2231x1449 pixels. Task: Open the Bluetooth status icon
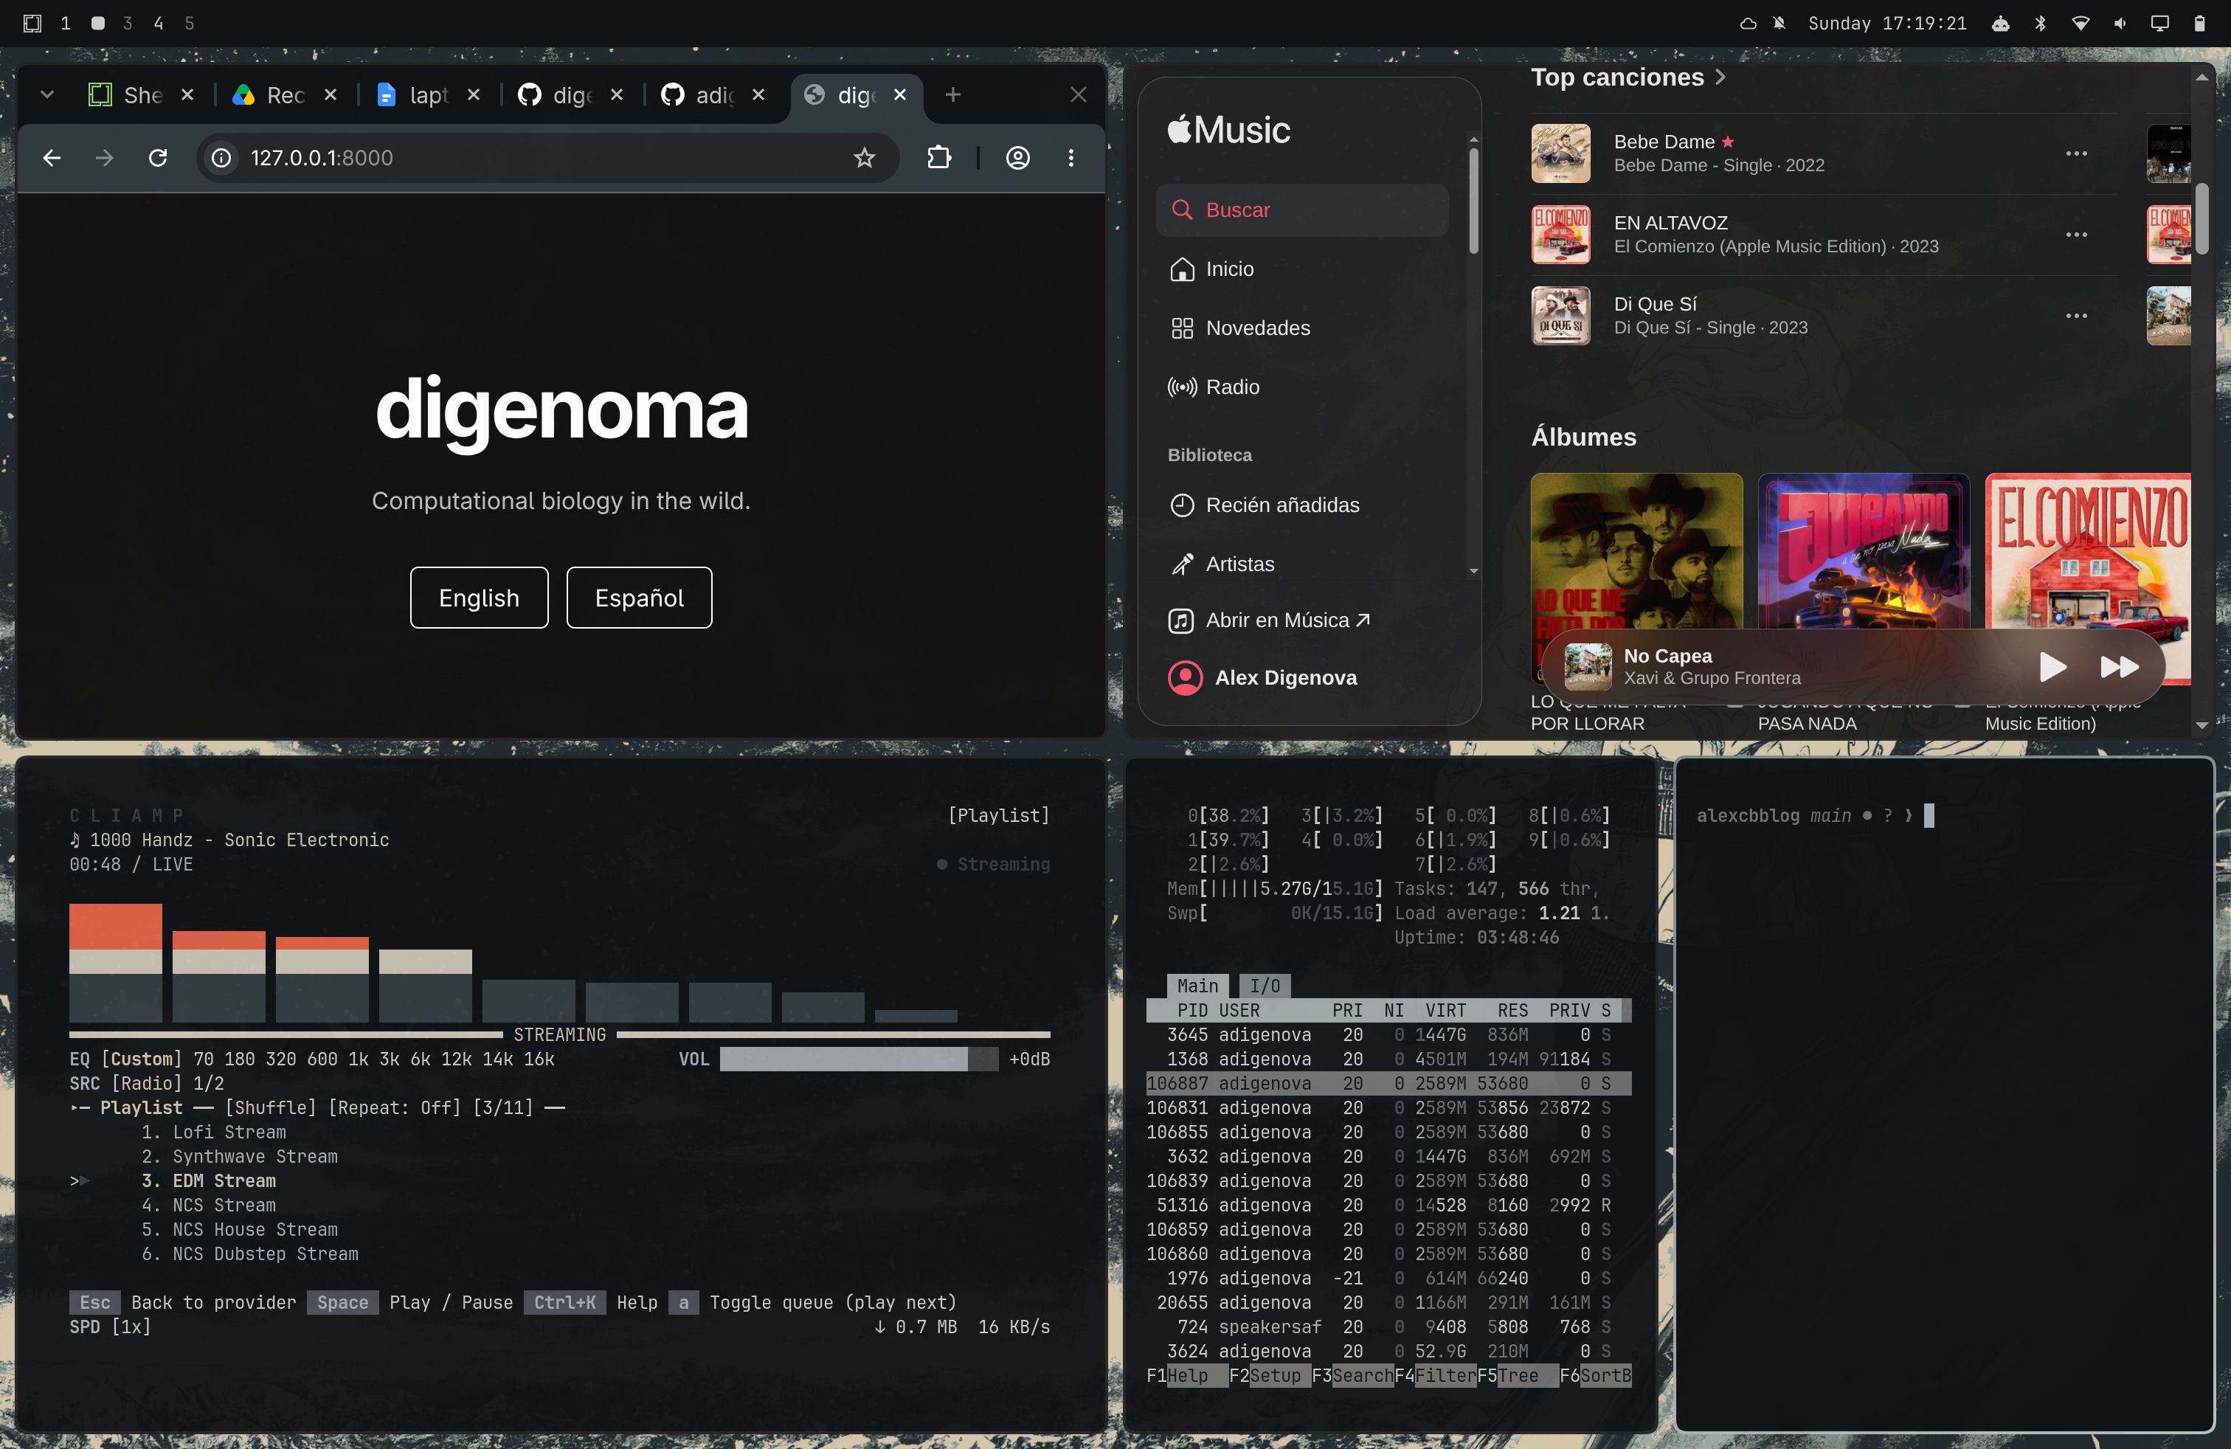(2040, 24)
